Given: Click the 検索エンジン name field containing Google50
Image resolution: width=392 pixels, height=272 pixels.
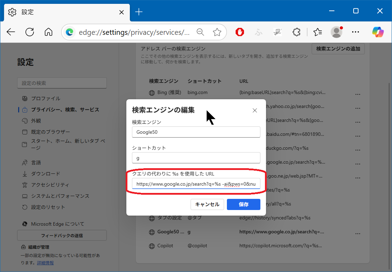Looking at the screenshot, I should click(196, 132).
